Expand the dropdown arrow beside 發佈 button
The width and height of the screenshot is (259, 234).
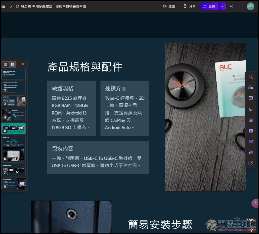coord(221,6)
